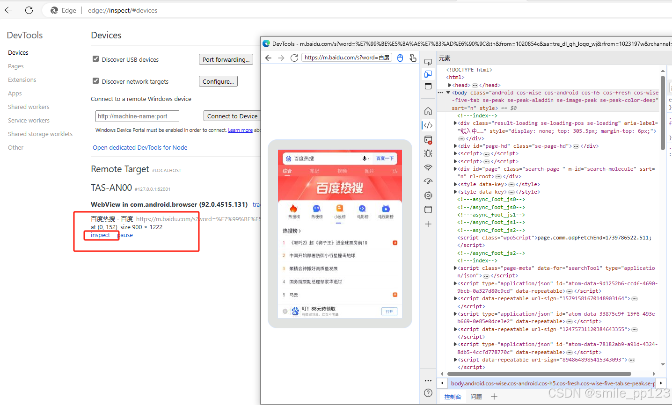Screen dimensions: 672x405
Task: Open the body element row actions dots
Action: tap(440, 93)
